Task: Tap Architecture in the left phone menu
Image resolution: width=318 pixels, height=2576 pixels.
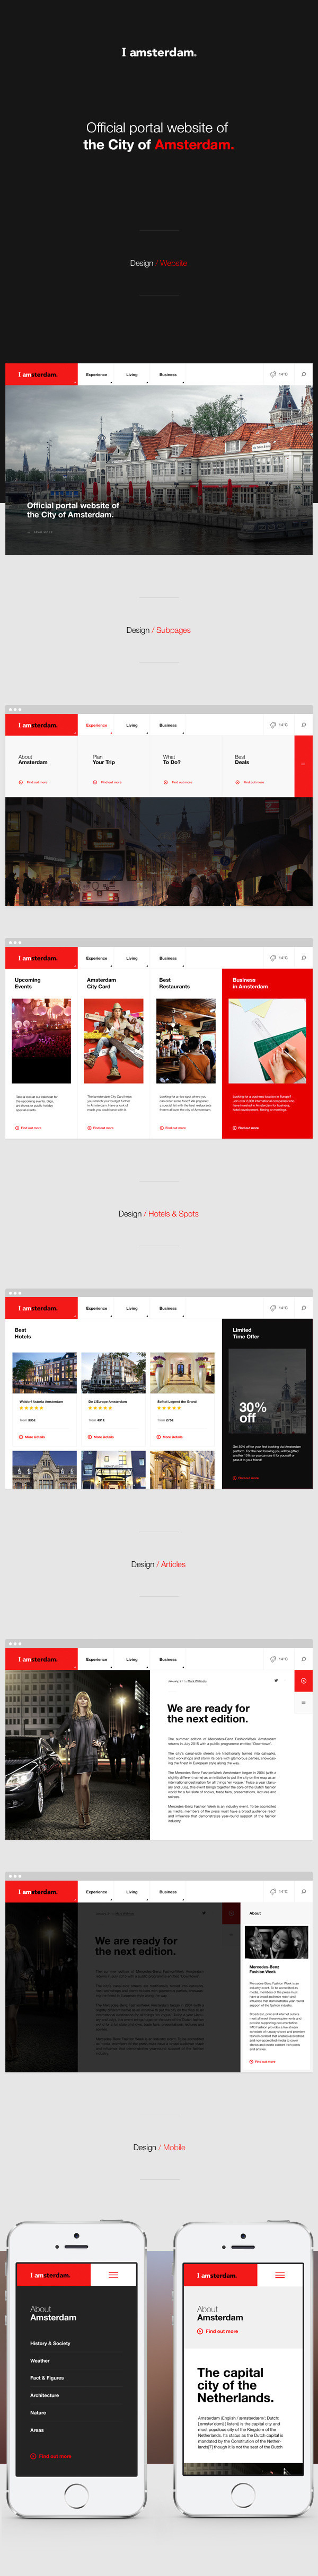Action: tap(44, 2395)
